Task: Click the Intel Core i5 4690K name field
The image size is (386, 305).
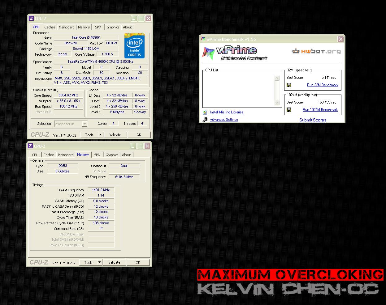Action: (86, 37)
